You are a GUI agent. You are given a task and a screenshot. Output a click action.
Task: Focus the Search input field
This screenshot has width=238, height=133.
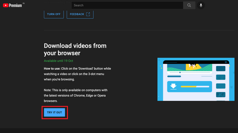click(x=127, y=5)
